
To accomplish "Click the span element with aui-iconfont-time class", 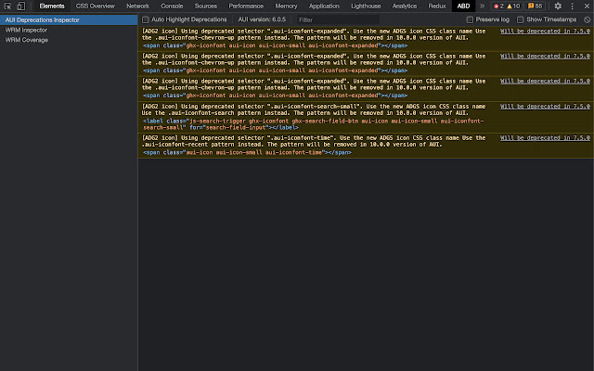I will [247, 152].
